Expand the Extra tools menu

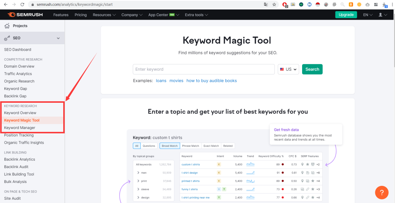pyautogui.click(x=196, y=15)
